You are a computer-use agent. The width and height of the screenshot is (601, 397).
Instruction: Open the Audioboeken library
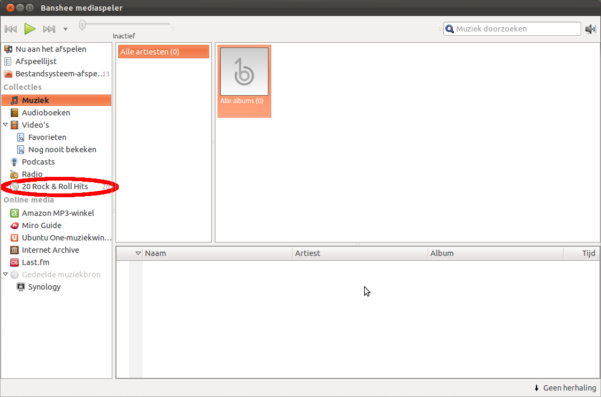pos(45,113)
